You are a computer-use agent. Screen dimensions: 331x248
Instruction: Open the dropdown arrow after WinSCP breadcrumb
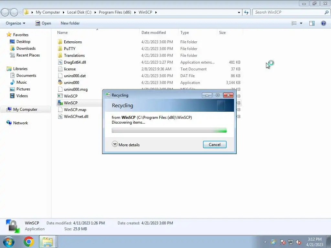[156, 12]
